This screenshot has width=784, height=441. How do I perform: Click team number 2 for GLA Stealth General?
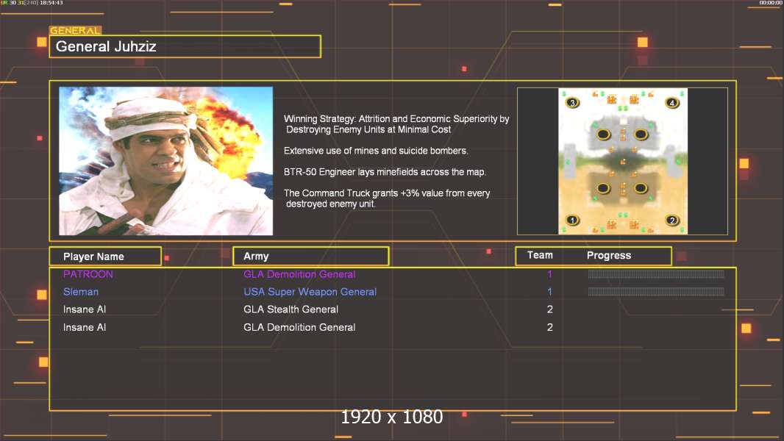point(549,309)
